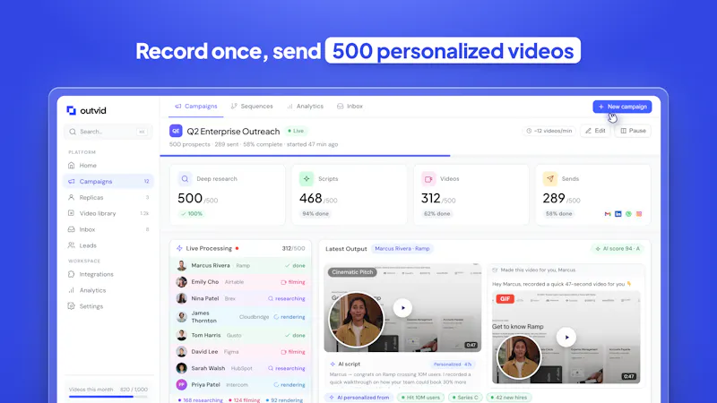717x403 pixels.
Task: Select the James Thornton row
Action: tap(240, 317)
